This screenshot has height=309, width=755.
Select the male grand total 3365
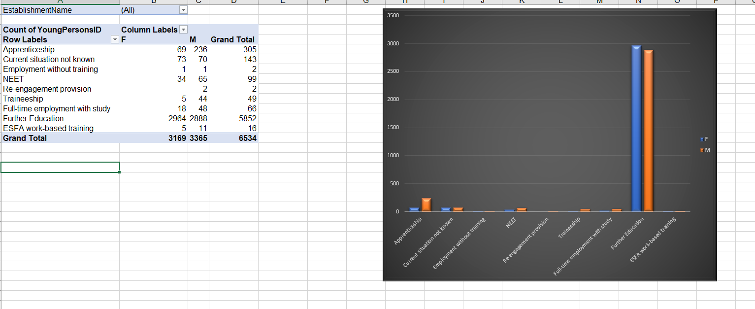click(x=198, y=138)
